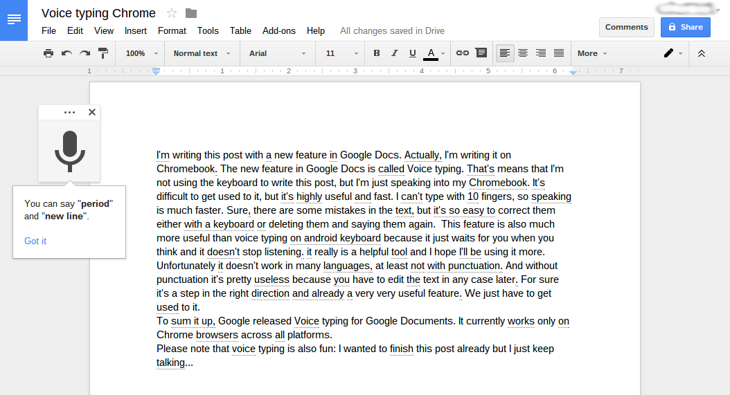Image resolution: width=730 pixels, height=395 pixels.
Task: Insert a link with chain icon
Action: pos(462,53)
